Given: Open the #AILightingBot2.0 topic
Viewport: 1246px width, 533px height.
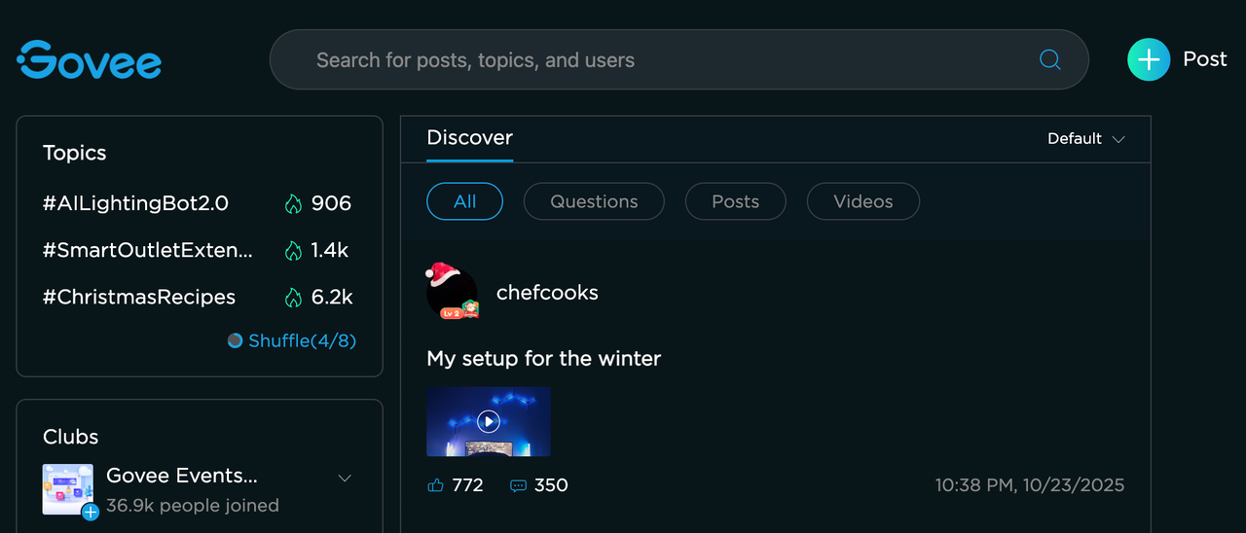Looking at the screenshot, I should coord(135,203).
